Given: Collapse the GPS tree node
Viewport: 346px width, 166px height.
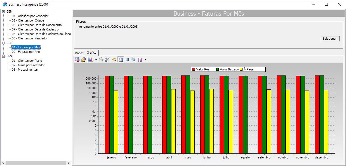Looking at the screenshot, I should [3, 56].
